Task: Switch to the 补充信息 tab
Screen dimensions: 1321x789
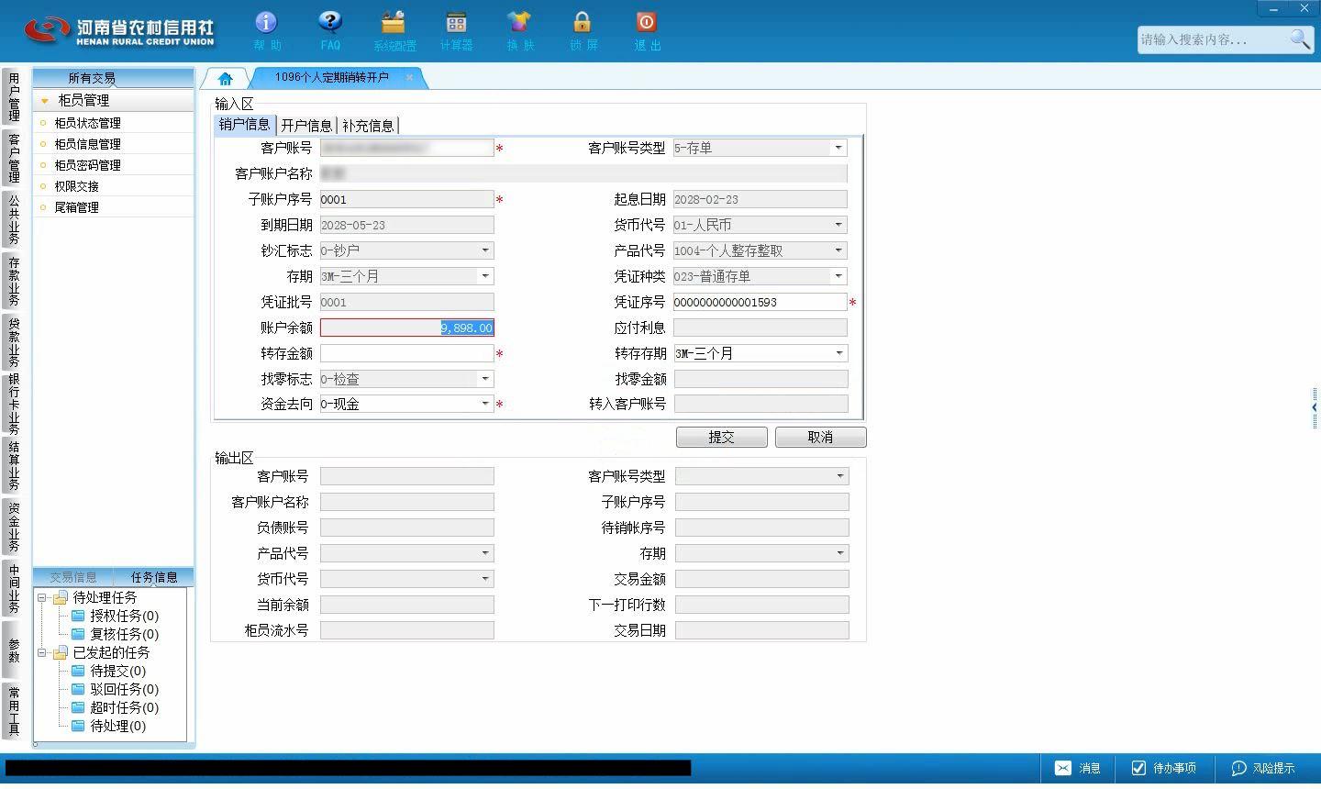Action: 368,126
